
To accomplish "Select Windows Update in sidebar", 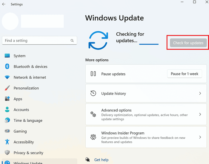I will [x=39, y=162].
